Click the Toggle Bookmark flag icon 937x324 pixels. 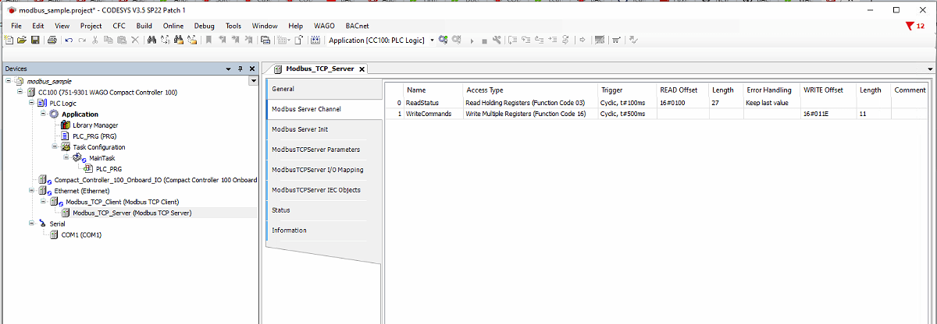pos(208,40)
